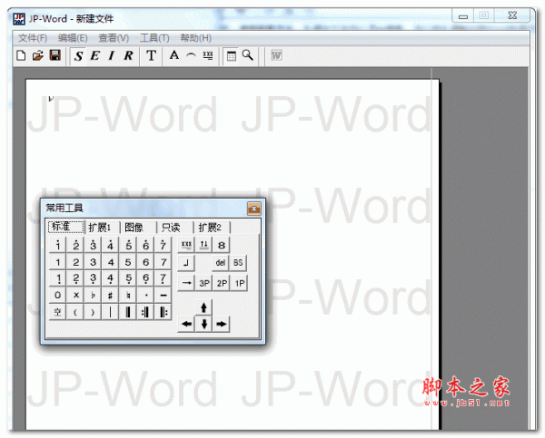Close the 常用工具 palette window

[x=253, y=209]
